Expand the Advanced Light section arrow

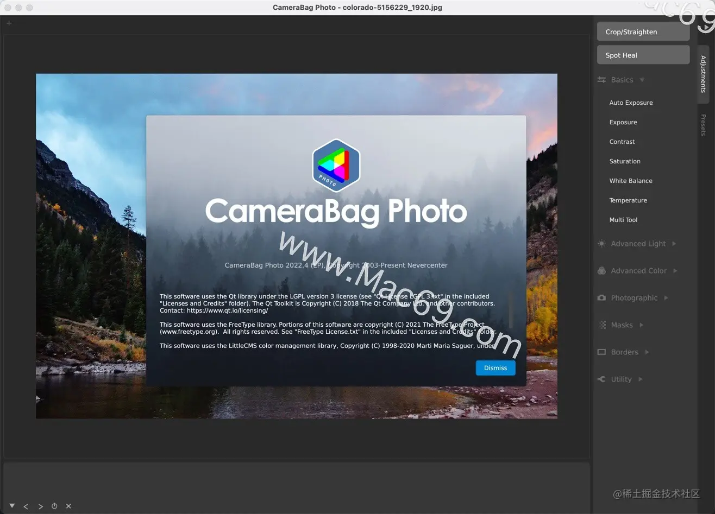(674, 244)
